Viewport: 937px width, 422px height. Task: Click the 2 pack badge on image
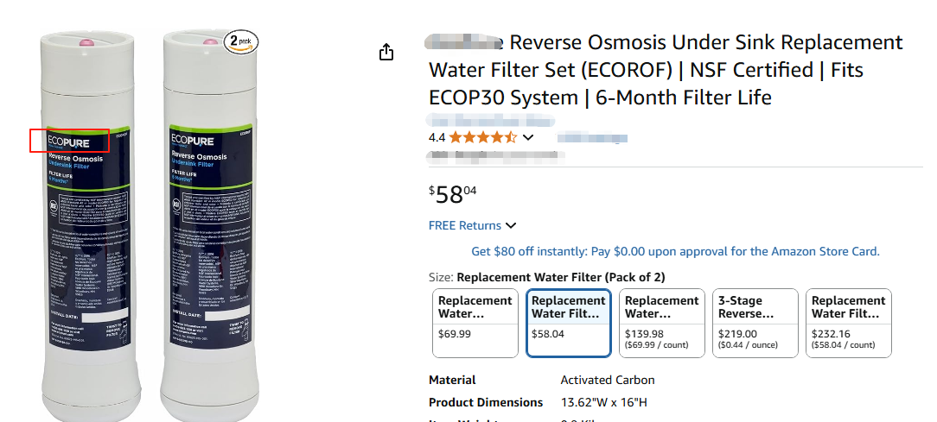point(241,41)
